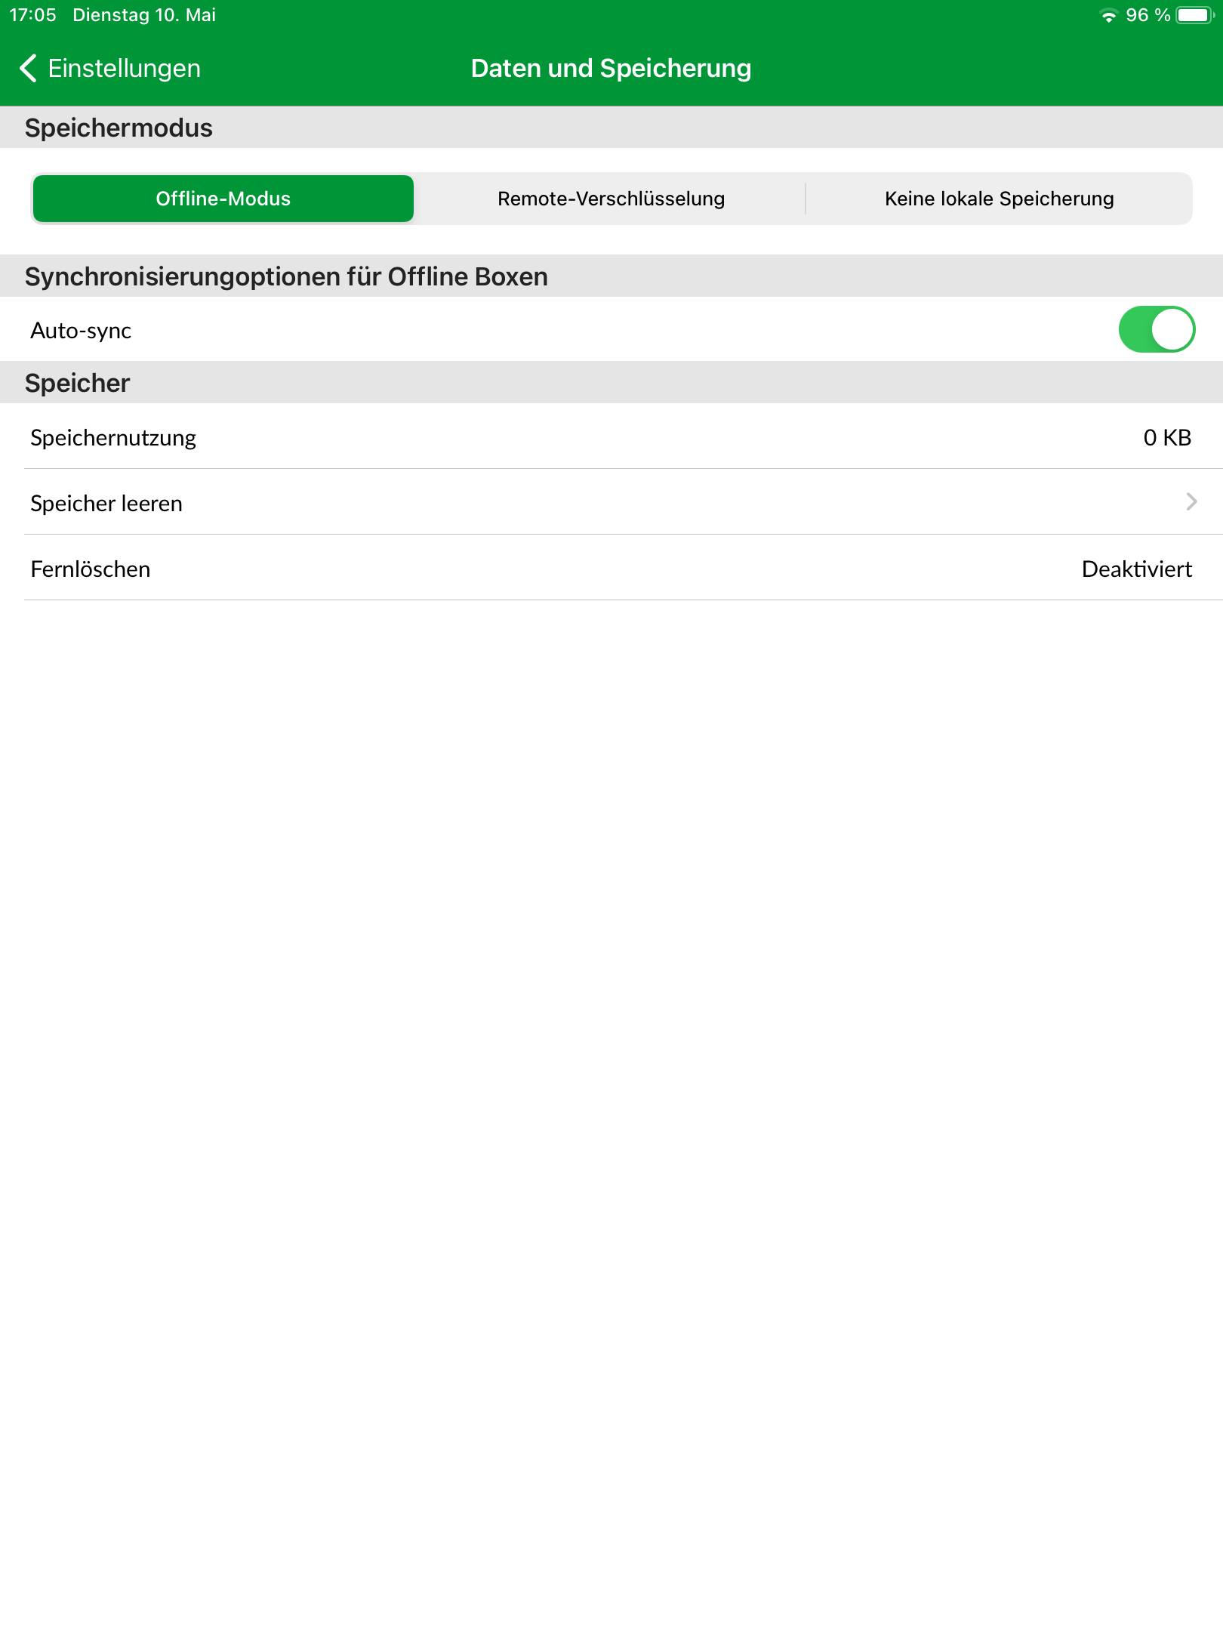Viewport: 1223px width, 1631px height.
Task: Tap the Speichernutzung row
Action: 611,436
